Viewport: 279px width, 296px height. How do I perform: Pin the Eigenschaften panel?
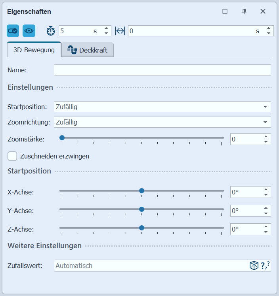coord(244,11)
